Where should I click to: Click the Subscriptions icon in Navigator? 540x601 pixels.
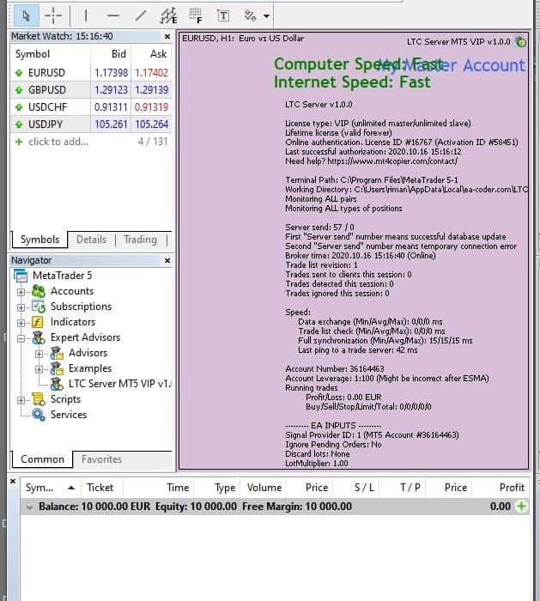click(39, 307)
